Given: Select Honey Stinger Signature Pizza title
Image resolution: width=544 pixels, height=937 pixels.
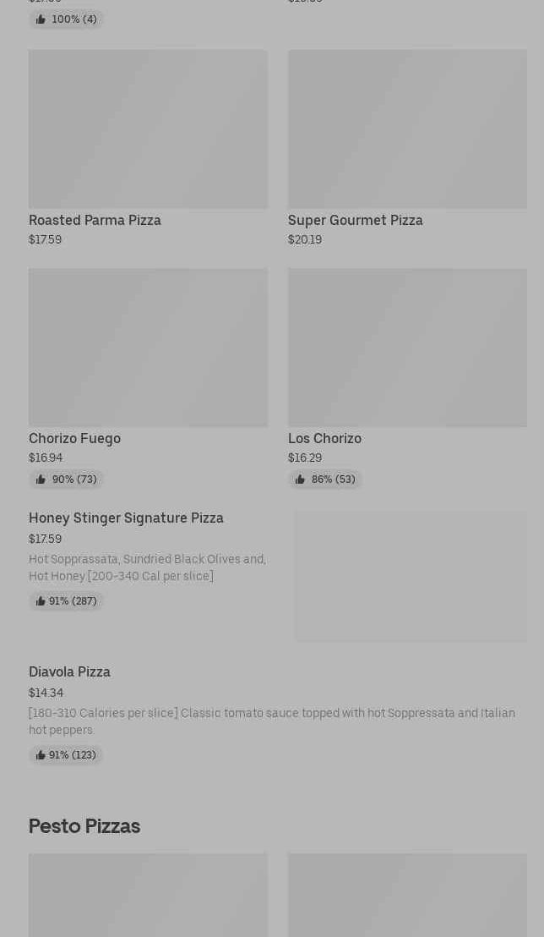Looking at the screenshot, I should click(126, 518).
